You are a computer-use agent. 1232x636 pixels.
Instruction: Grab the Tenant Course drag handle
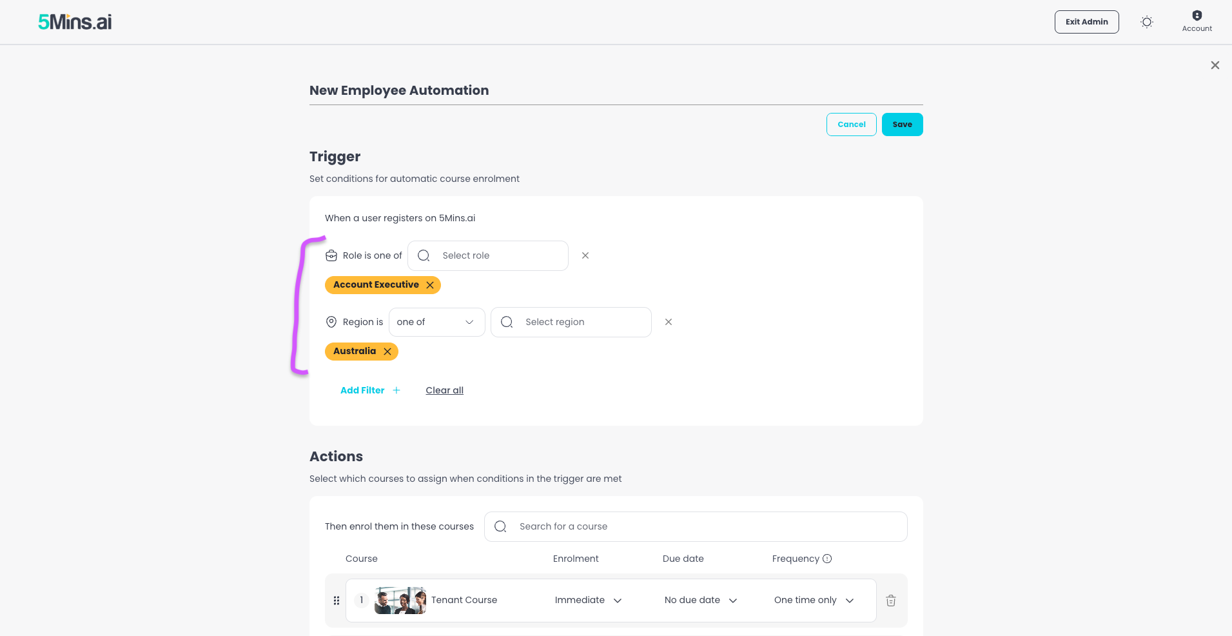point(337,601)
